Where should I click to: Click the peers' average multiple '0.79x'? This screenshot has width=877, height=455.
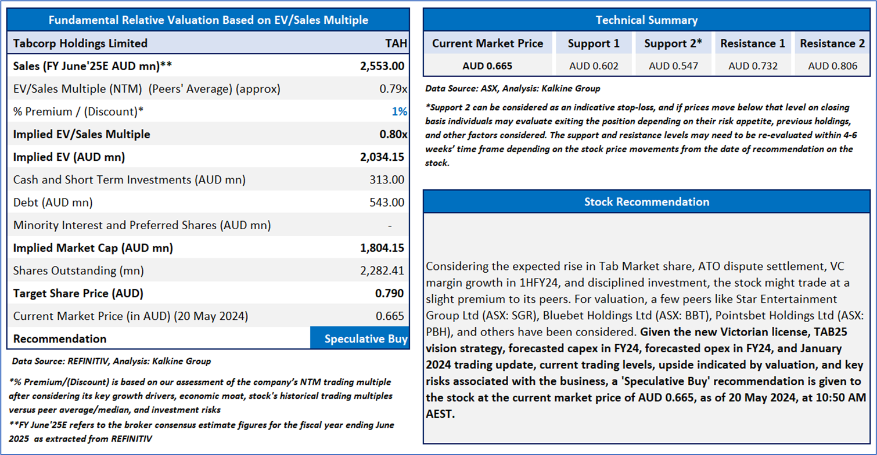(393, 89)
